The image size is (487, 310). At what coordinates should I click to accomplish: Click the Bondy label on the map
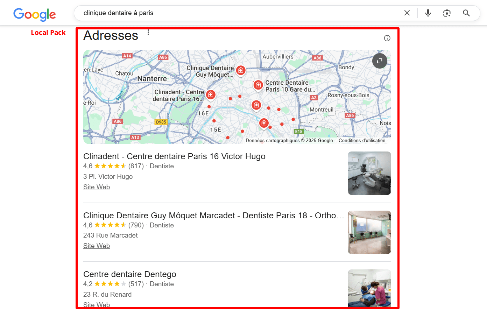tap(346, 67)
